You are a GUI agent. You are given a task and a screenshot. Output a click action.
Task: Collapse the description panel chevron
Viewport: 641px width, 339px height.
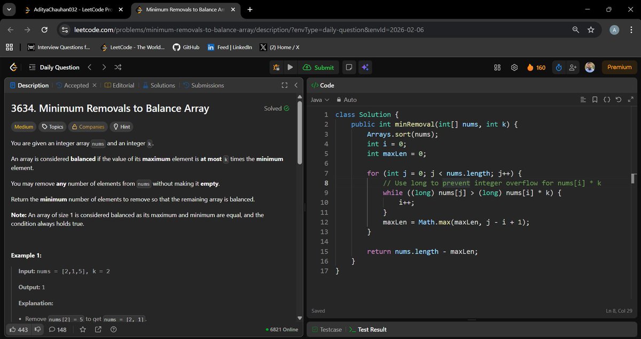[x=296, y=85]
